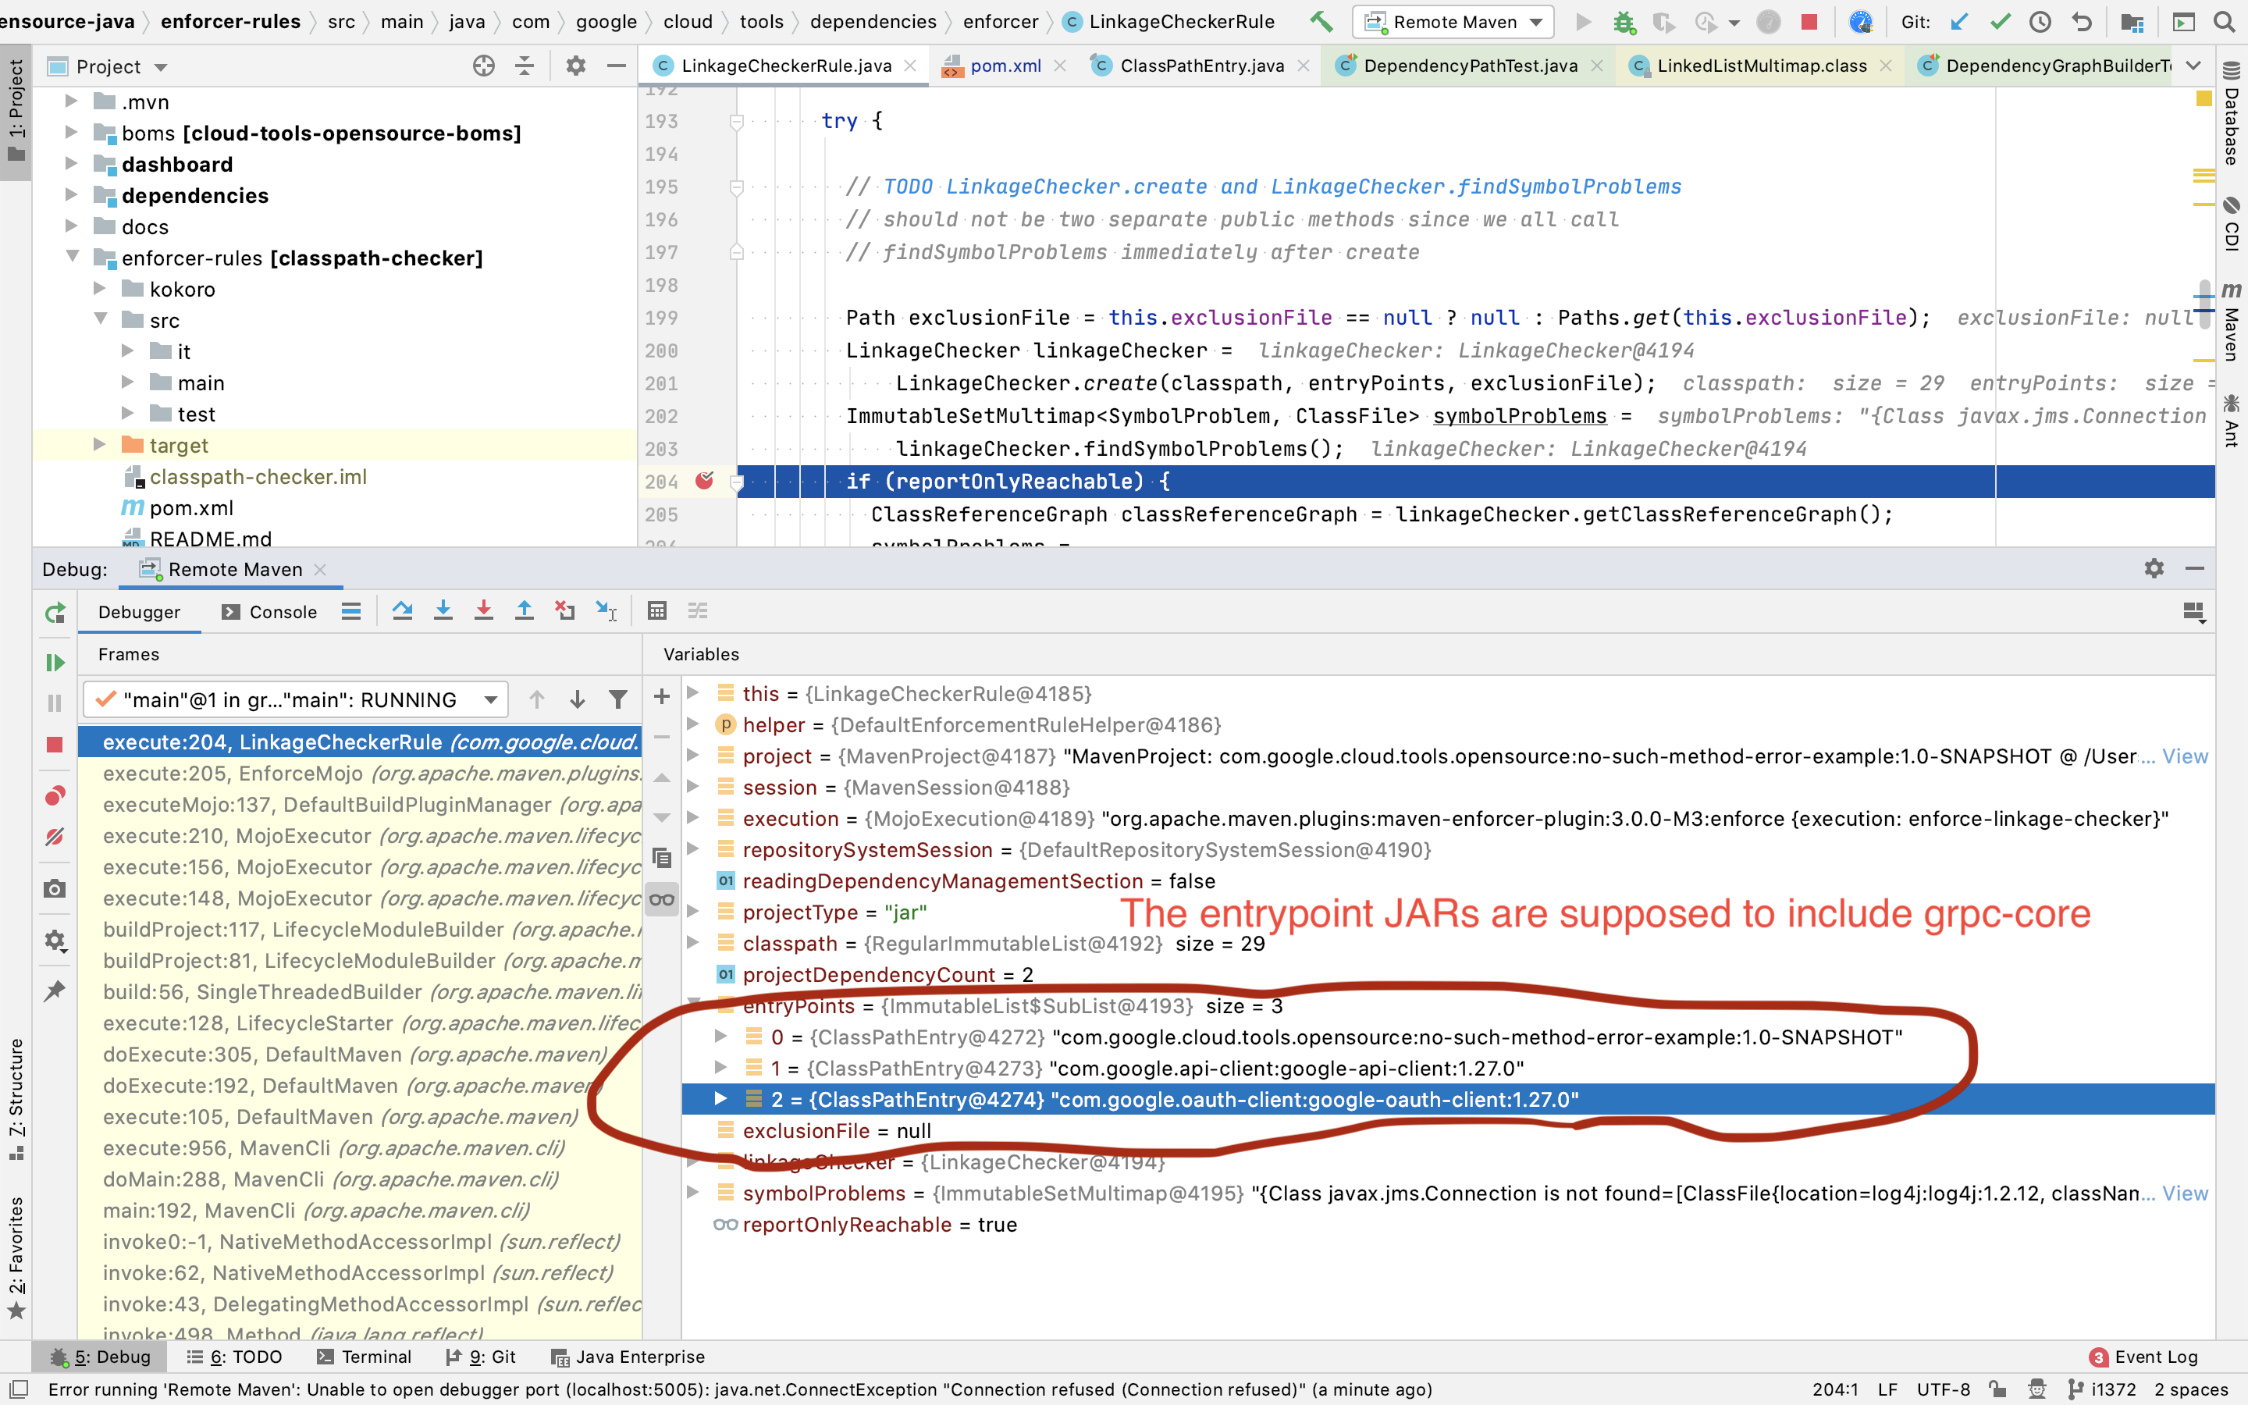Stop the process with the red square icon
2248x1405 pixels.
point(1809,21)
